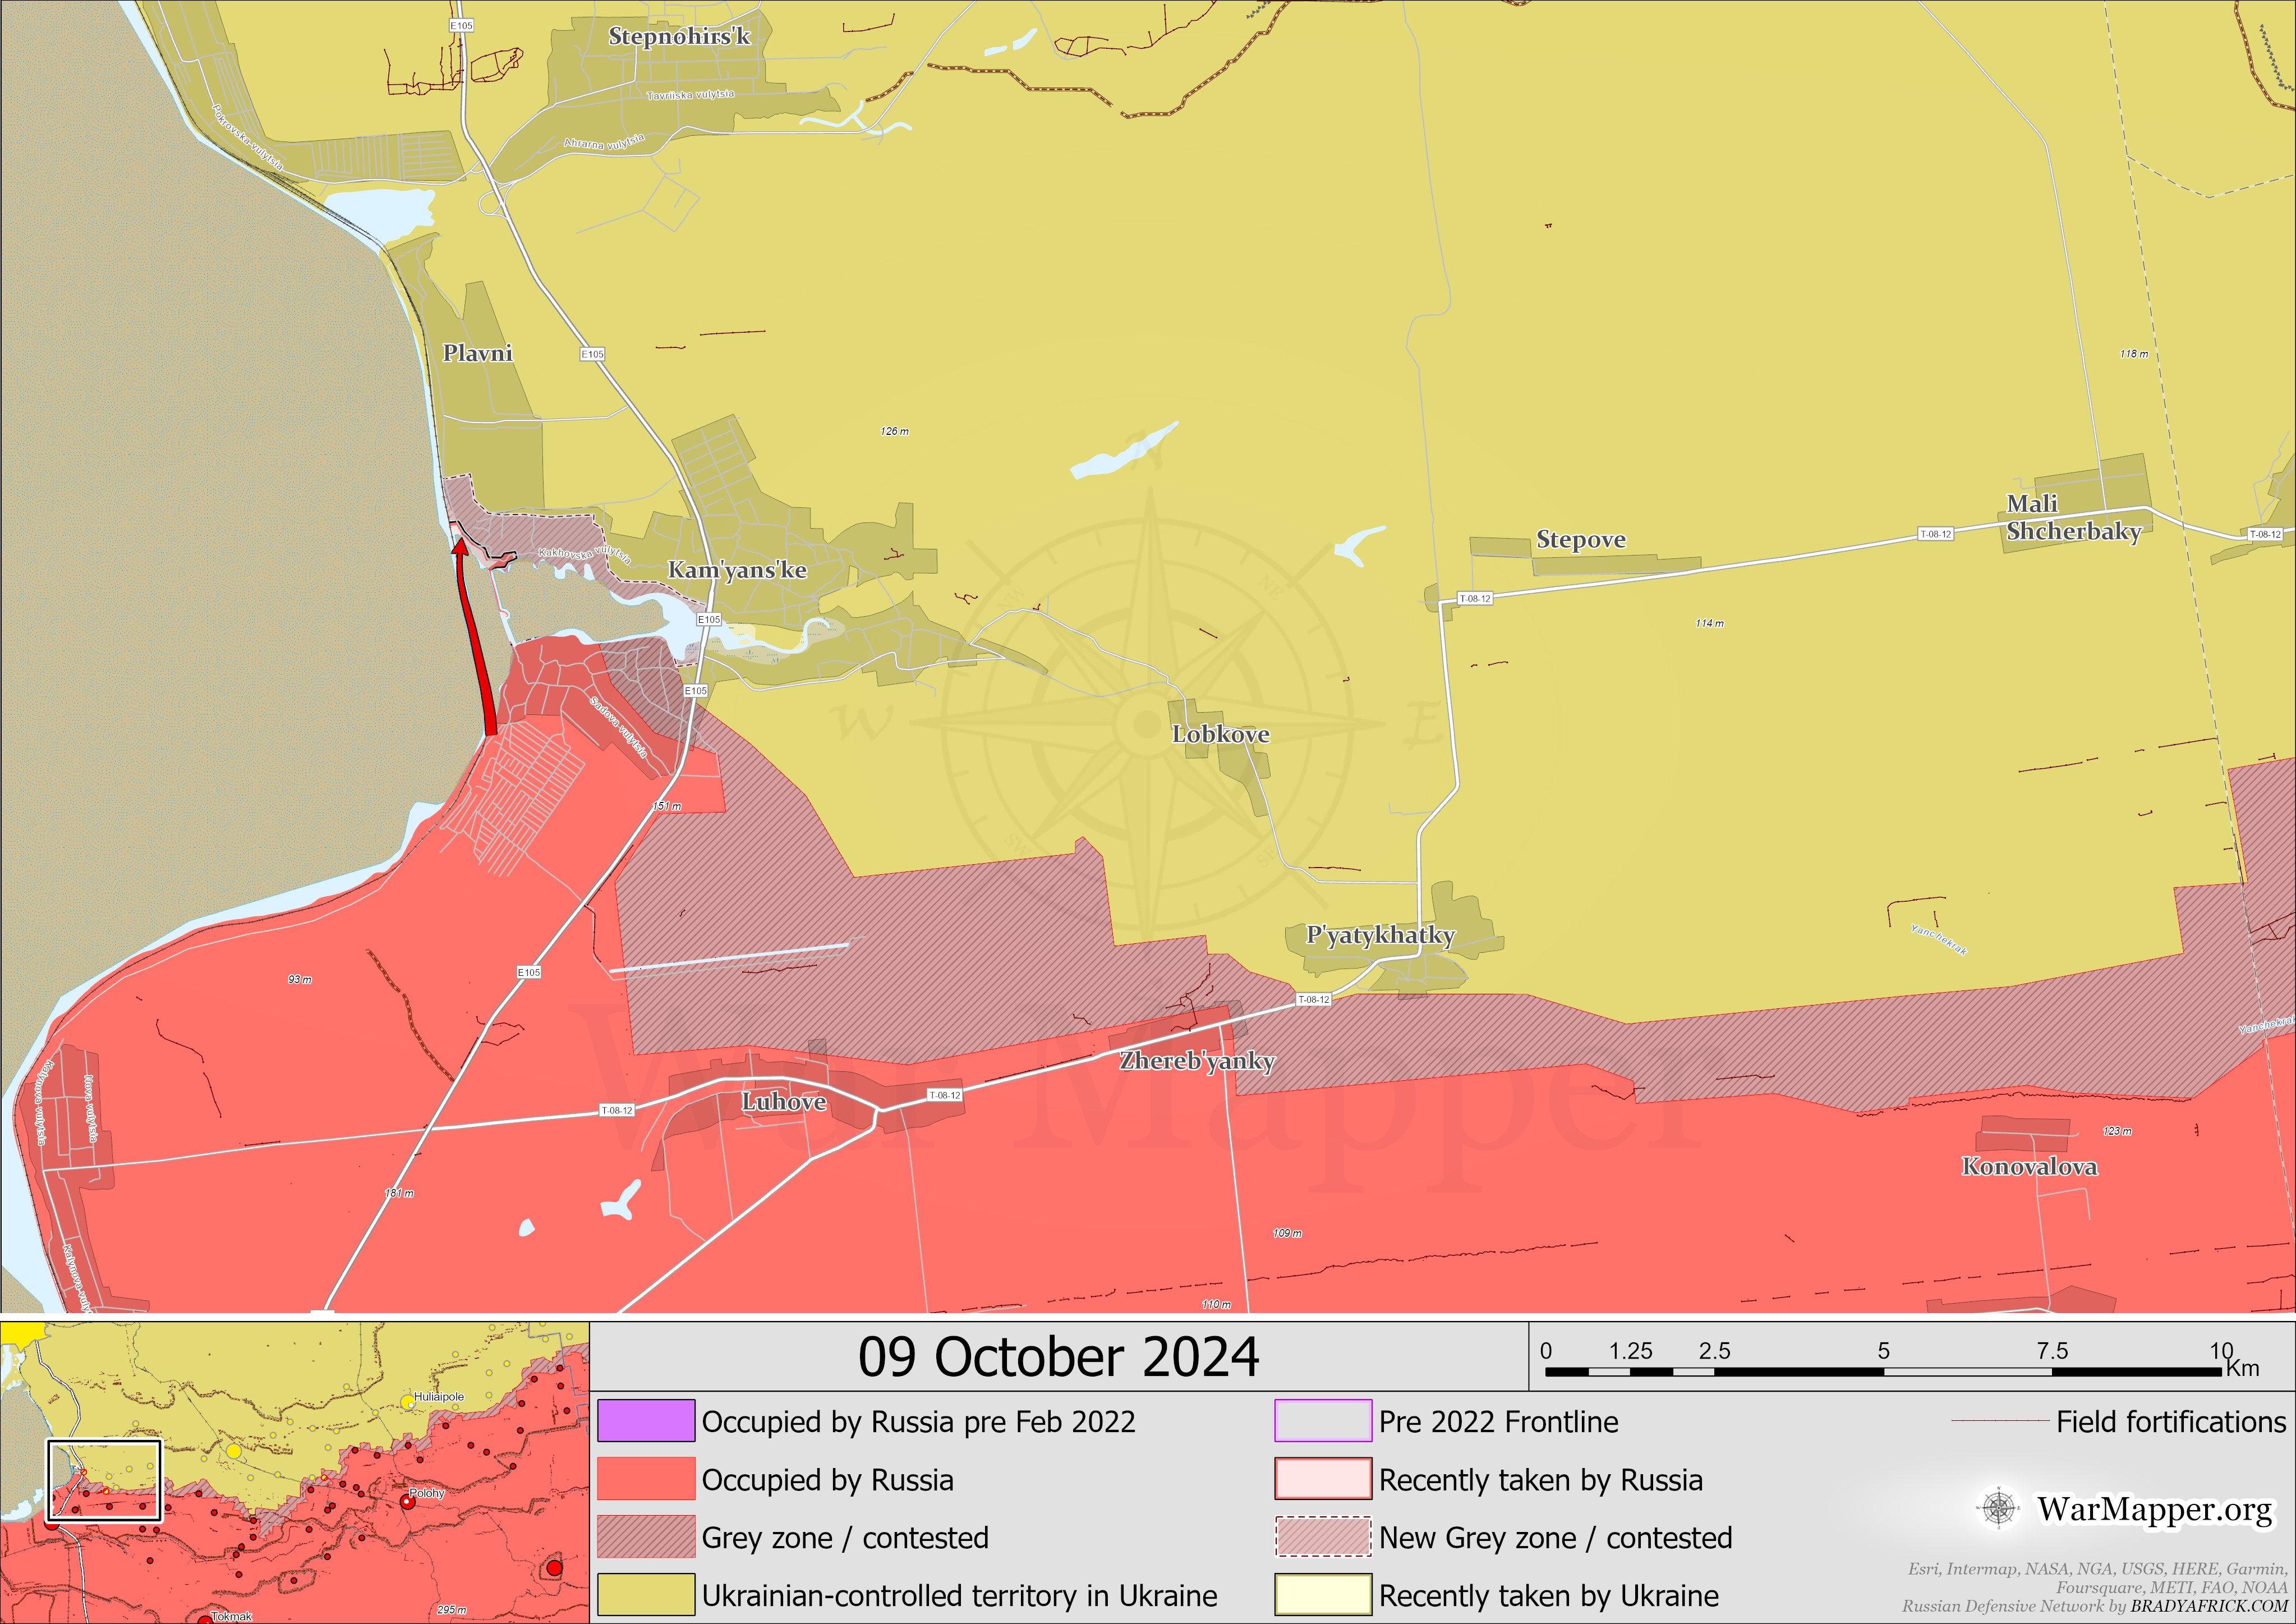This screenshot has height=1624, width=2296.
Task: Click the T-08-12 road marker near Stepove
Action: (1474, 598)
